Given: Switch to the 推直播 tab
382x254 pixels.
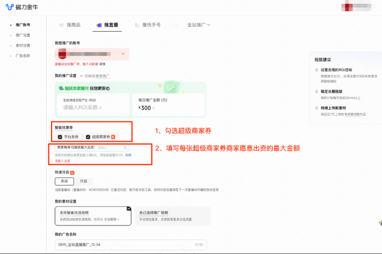Looking at the screenshot, I should coord(107,25).
